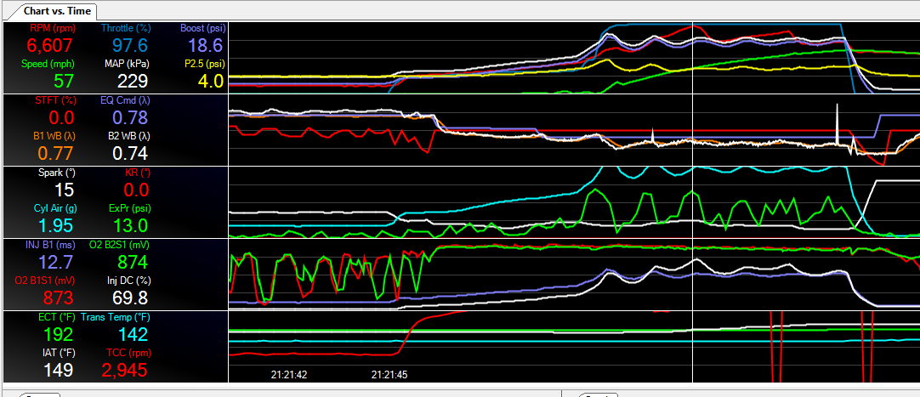Click the RPM readout showing 6,607
Viewport: 920px width, 397px height.
pos(51,46)
